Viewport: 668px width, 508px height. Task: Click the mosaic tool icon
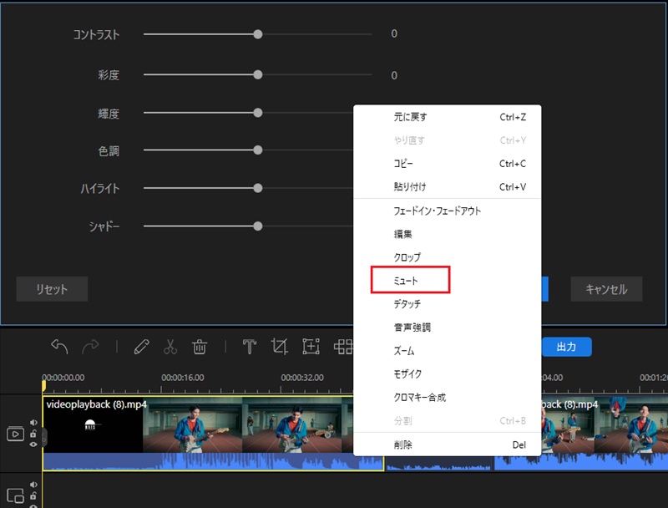pyautogui.click(x=343, y=347)
